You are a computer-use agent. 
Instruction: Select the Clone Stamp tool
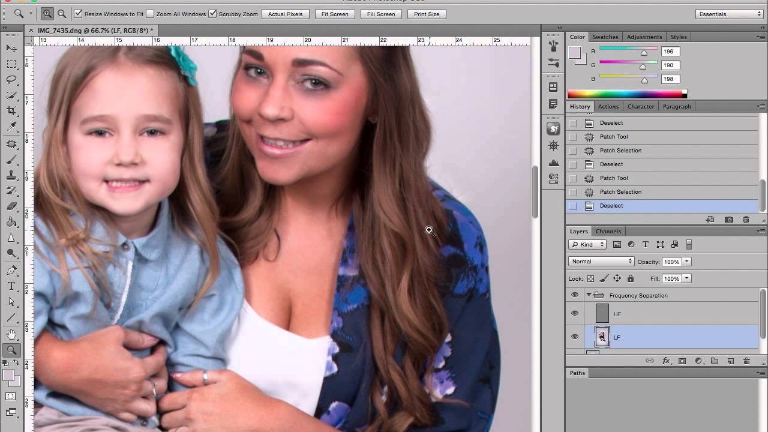pos(11,175)
